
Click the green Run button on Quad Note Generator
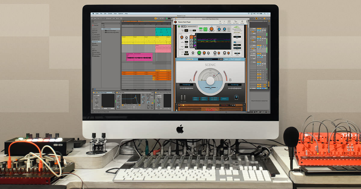click(205, 29)
